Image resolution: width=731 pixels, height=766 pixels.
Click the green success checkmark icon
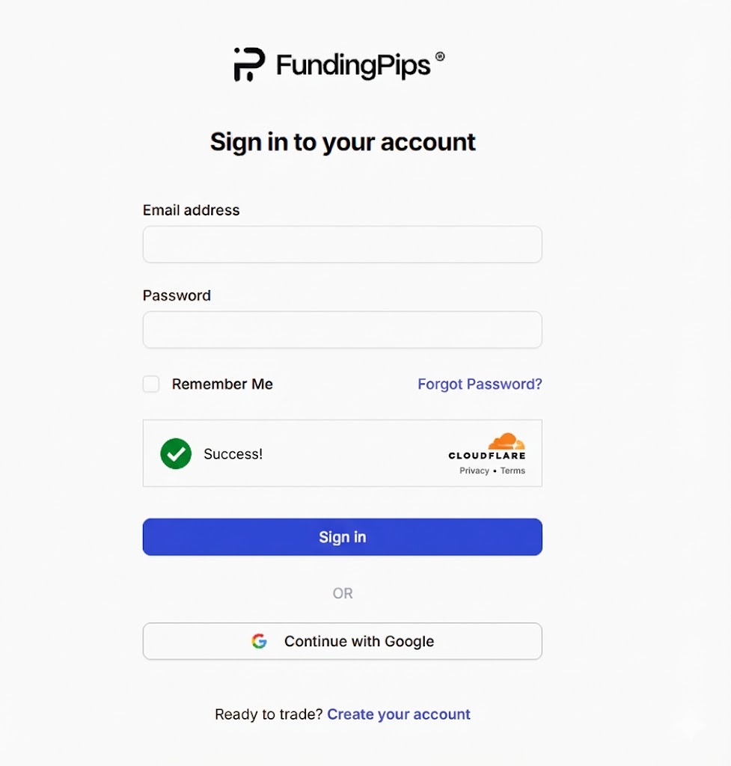coord(176,453)
